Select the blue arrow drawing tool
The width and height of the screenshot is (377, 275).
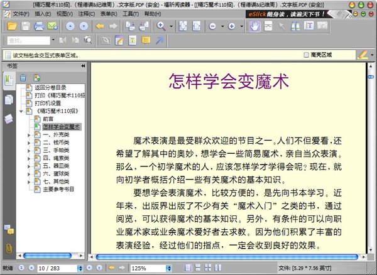[x=159, y=40]
